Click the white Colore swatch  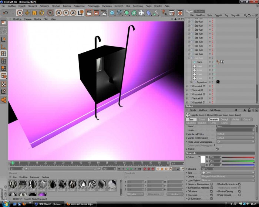click(x=203, y=159)
